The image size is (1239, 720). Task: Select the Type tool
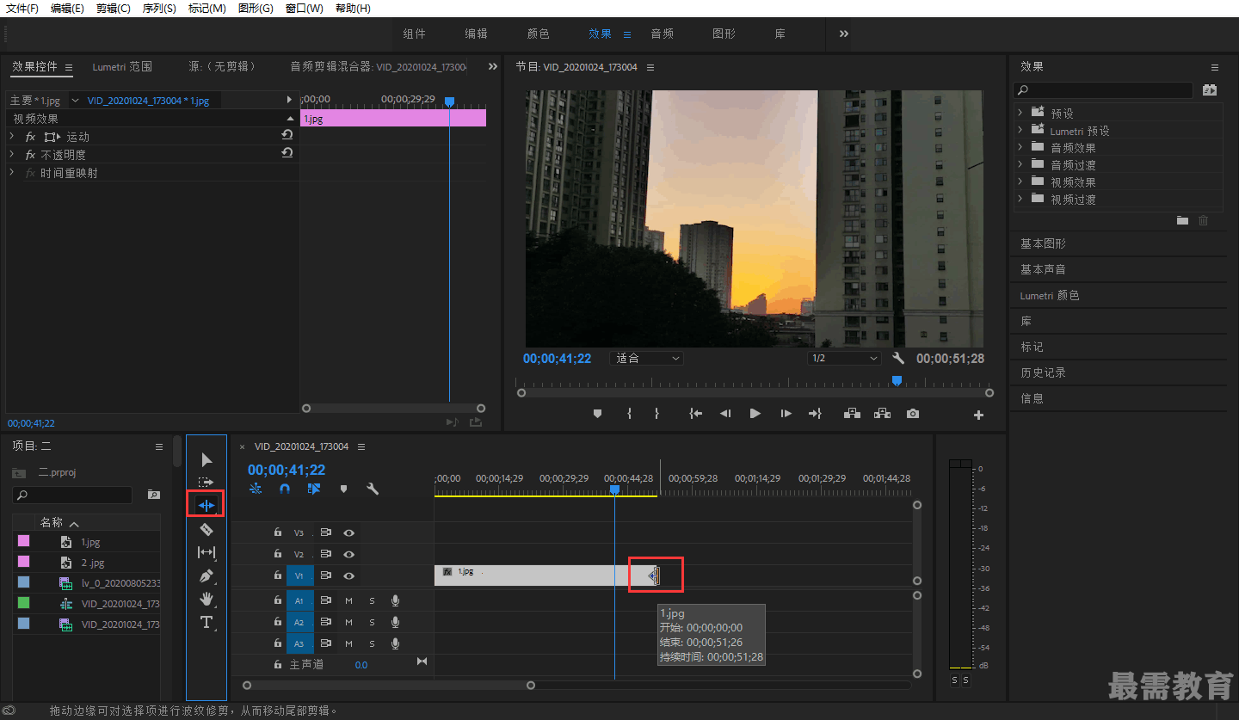coord(206,622)
